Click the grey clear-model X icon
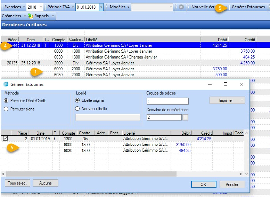Screen dimensions: 270x197 pos(181,7)
